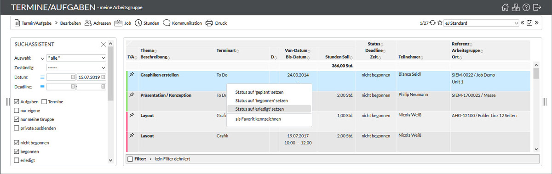Image resolution: width=552 pixels, height=174 pixels.
Task: Click the checkmark selection icon near paging
Action: (x=529, y=22)
